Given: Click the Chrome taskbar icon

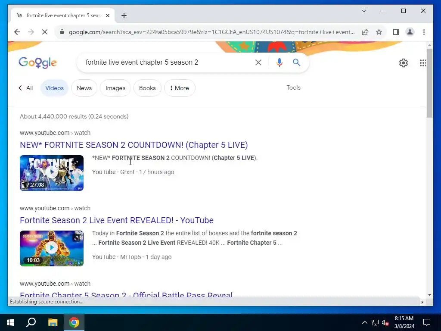Looking at the screenshot, I should coord(74,322).
